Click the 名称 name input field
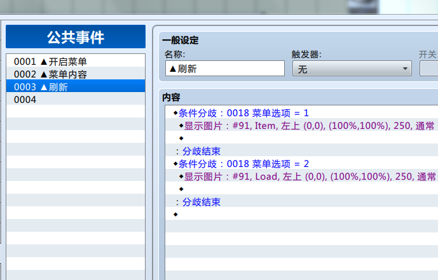 pos(225,69)
